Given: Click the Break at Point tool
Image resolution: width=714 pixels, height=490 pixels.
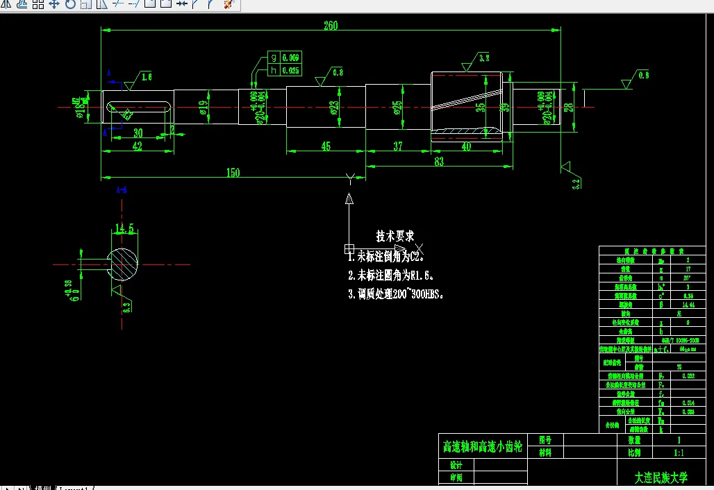Looking at the screenshot, I should tap(150, 4).
